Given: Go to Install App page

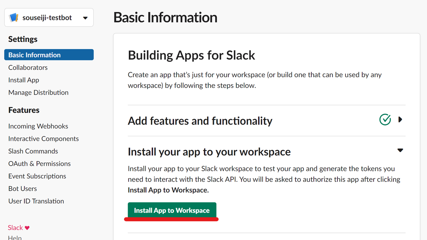Looking at the screenshot, I should [23, 80].
